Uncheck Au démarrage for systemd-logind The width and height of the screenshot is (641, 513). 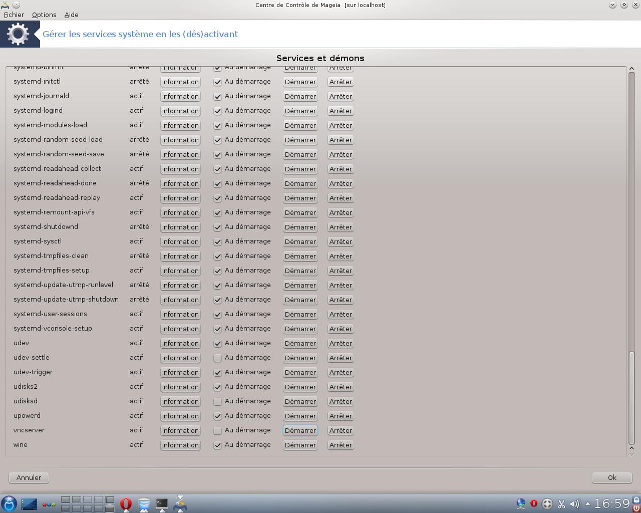(x=217, y=111)
